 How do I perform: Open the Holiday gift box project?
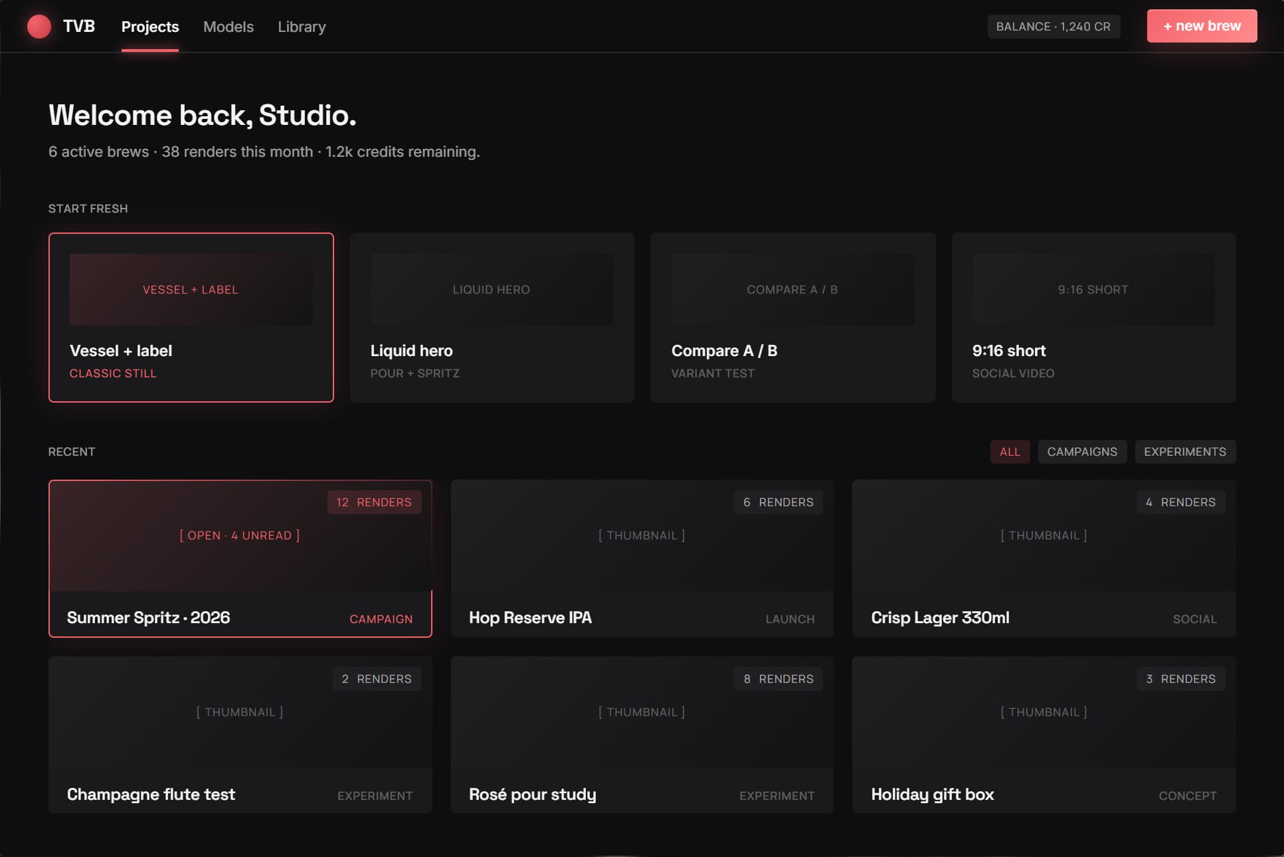pos(1044,735)
